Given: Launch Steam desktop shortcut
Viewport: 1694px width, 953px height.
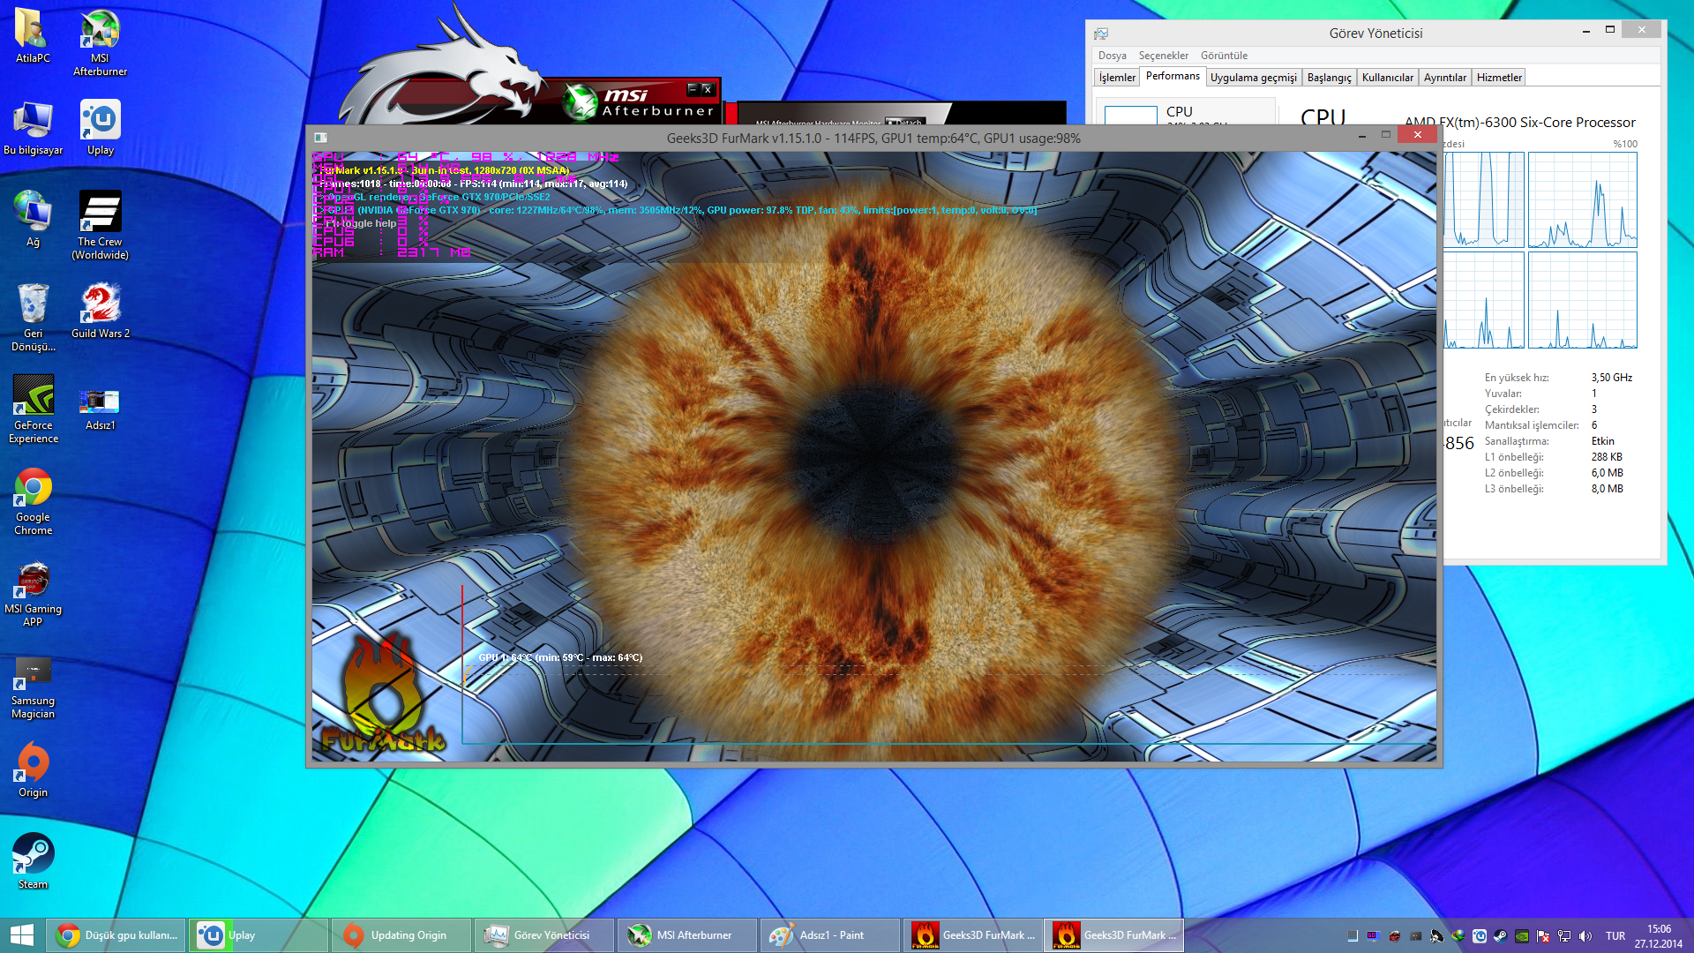Looking at the screenshot, I should point(33,862).
